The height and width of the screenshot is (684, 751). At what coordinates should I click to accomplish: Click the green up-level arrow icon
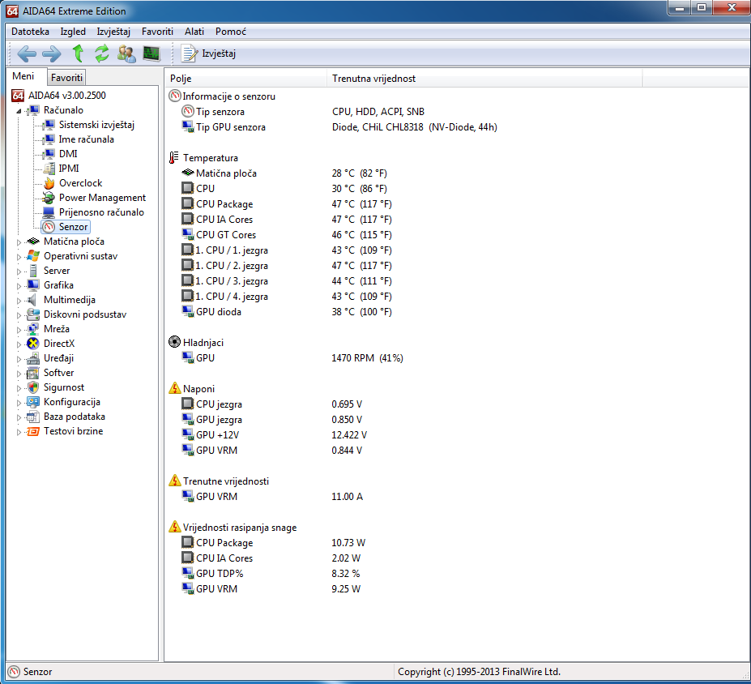click(x=78, y=53)
